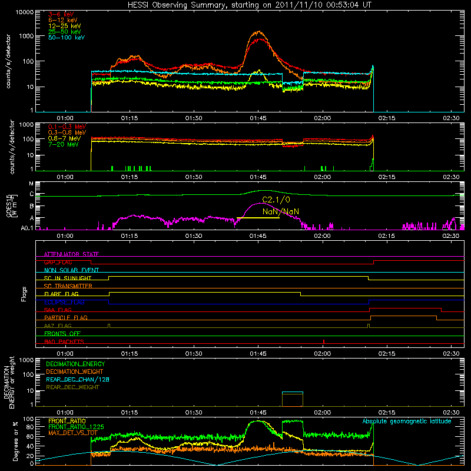Select the AAZ_FLAG label

(x=58, y=326)
